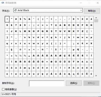Image resolution: width=101 pixels, height=97 pixels.
Task: Click the 帮助(H) help button
Action: coord(92,11)
